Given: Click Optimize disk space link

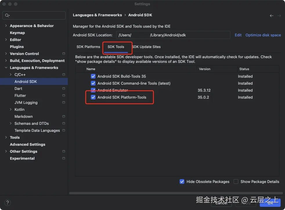Looking at the screenshot, I should pos(263,35).
